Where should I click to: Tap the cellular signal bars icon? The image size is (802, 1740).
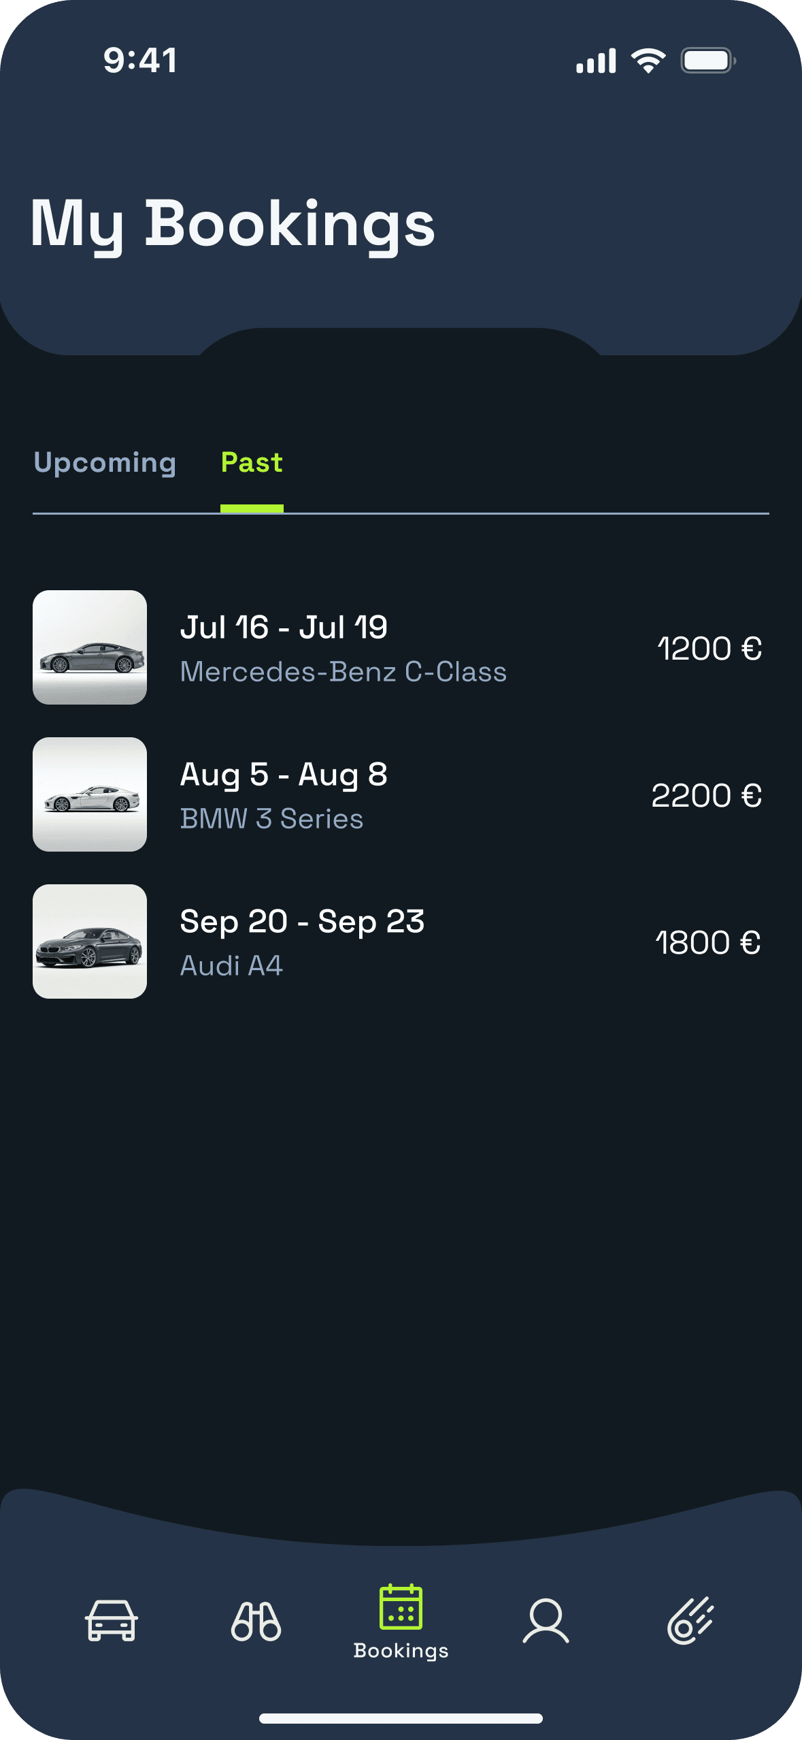pyautogui.click(x=596, y=61)
